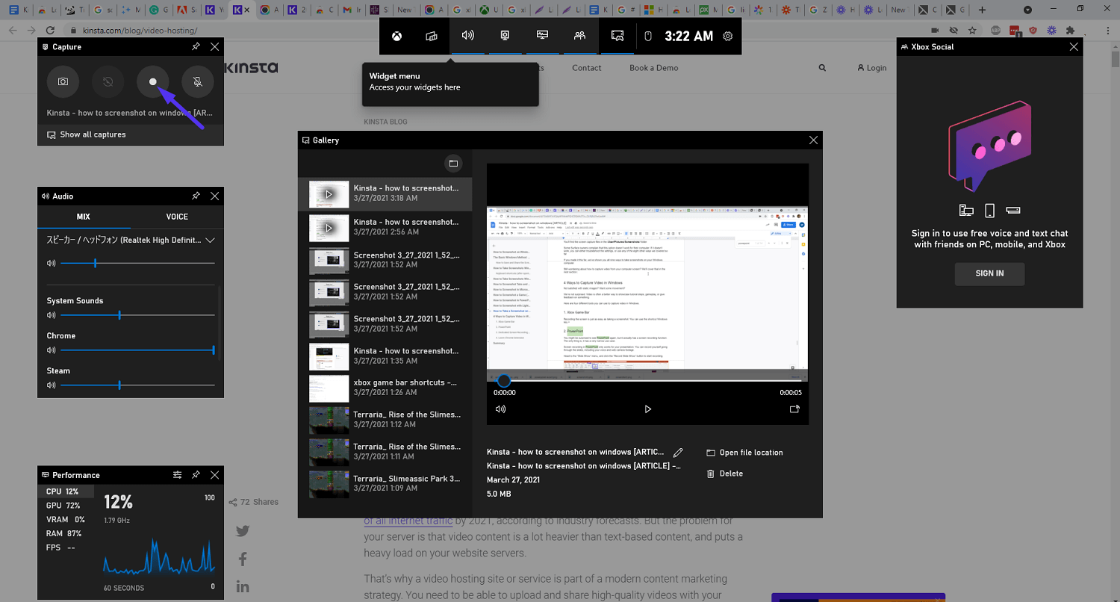The width and height of the screenshot is (1120, 602).
Task: Open the Xbox Social widget icon
Action: point(579,36)
